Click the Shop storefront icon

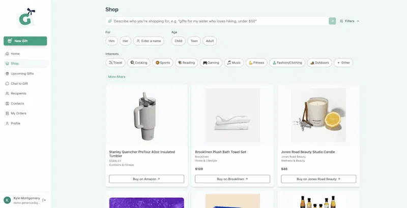(7, 63)
